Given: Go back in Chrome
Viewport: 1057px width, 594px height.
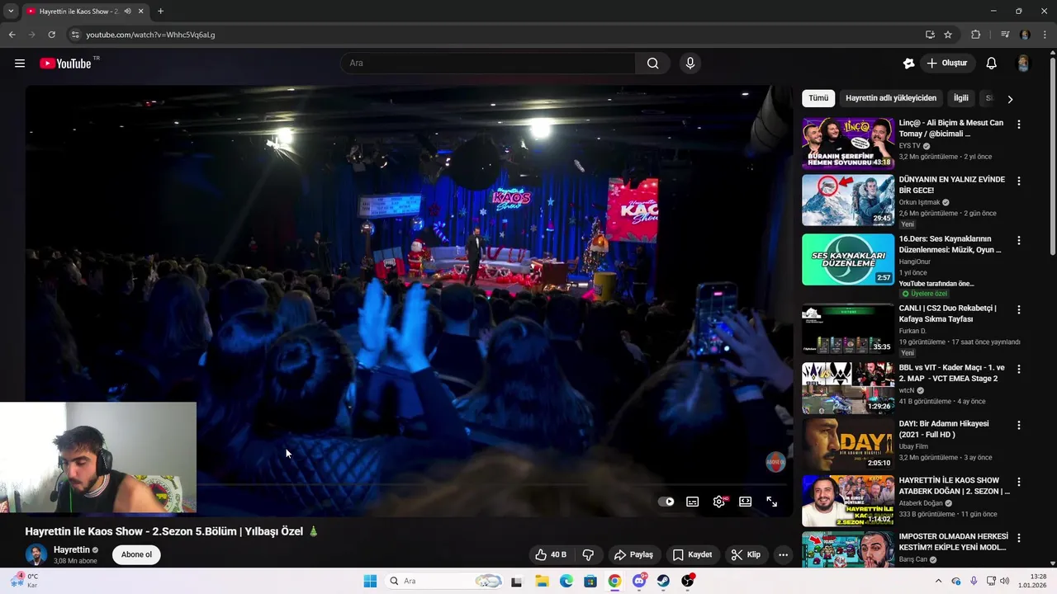Looking at the screenshot, I should tap(12, 35).
